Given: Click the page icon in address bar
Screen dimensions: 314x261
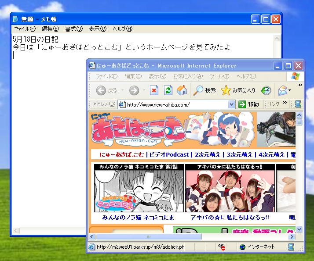Looking at the screenshot, I should 122,104.
